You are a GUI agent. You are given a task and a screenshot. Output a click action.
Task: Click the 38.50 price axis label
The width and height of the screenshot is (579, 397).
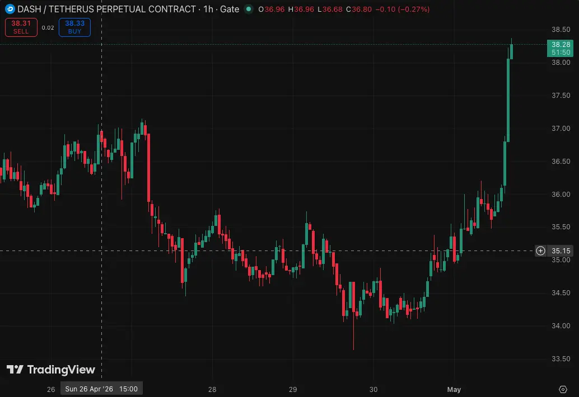561,30
